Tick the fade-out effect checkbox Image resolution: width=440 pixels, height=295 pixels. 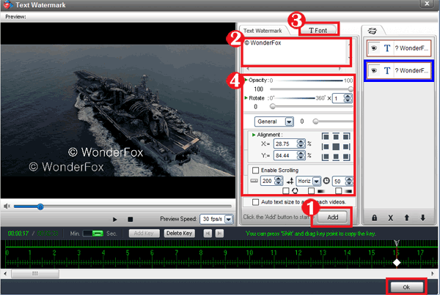coord(338,191)
